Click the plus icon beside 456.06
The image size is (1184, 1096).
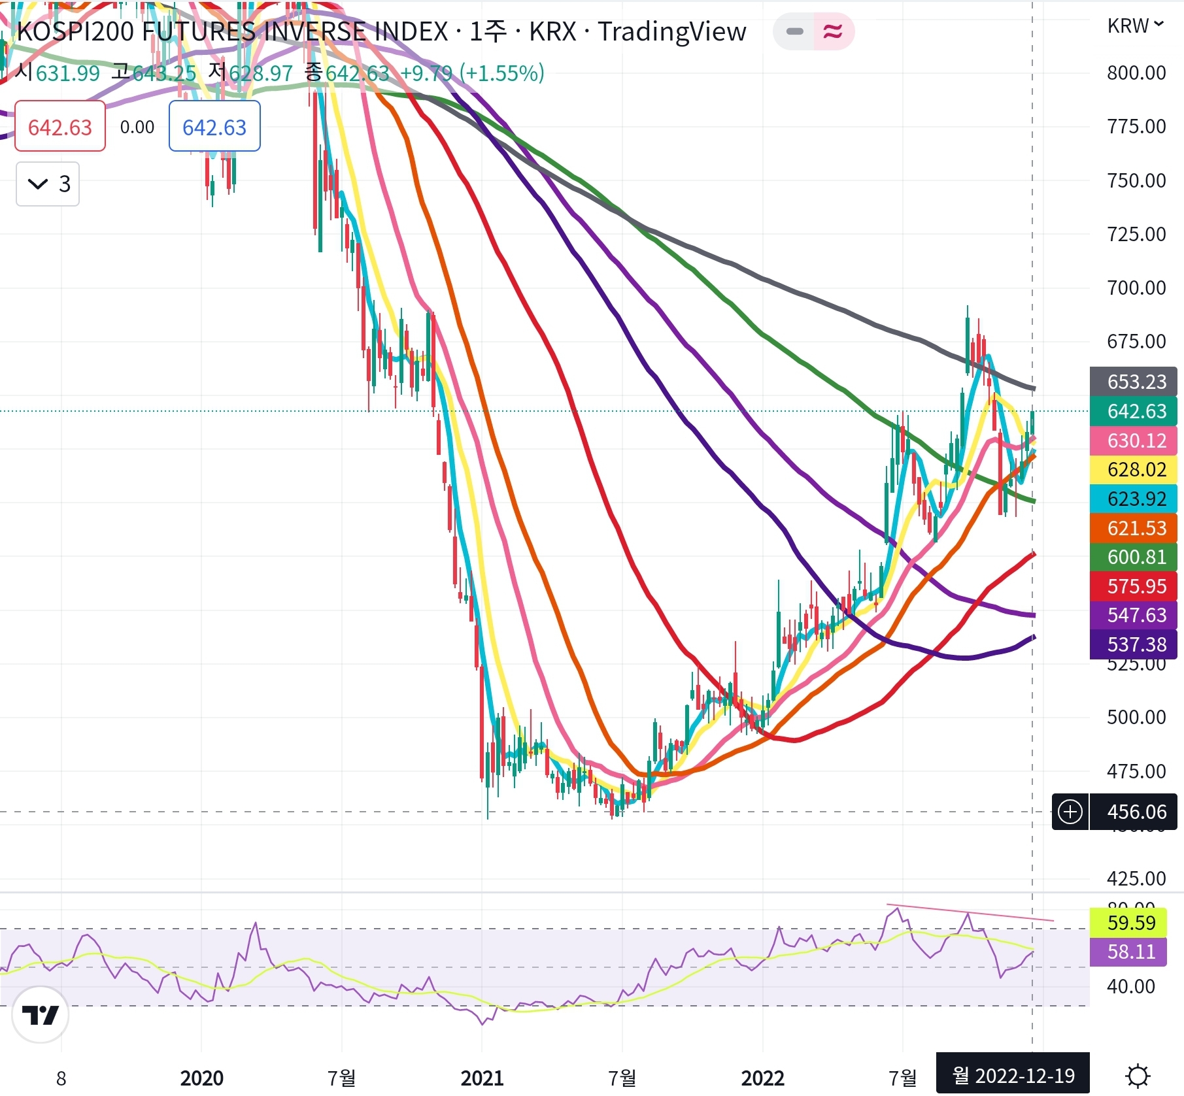[1070, 812]
